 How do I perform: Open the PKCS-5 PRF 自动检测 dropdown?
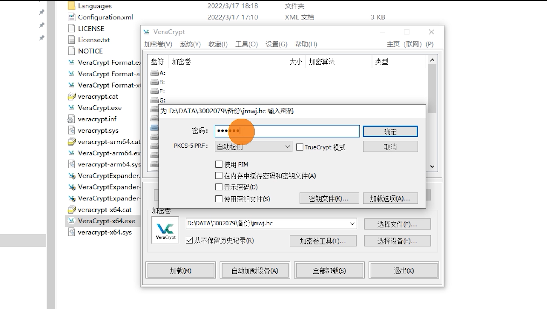click(253, 147)
